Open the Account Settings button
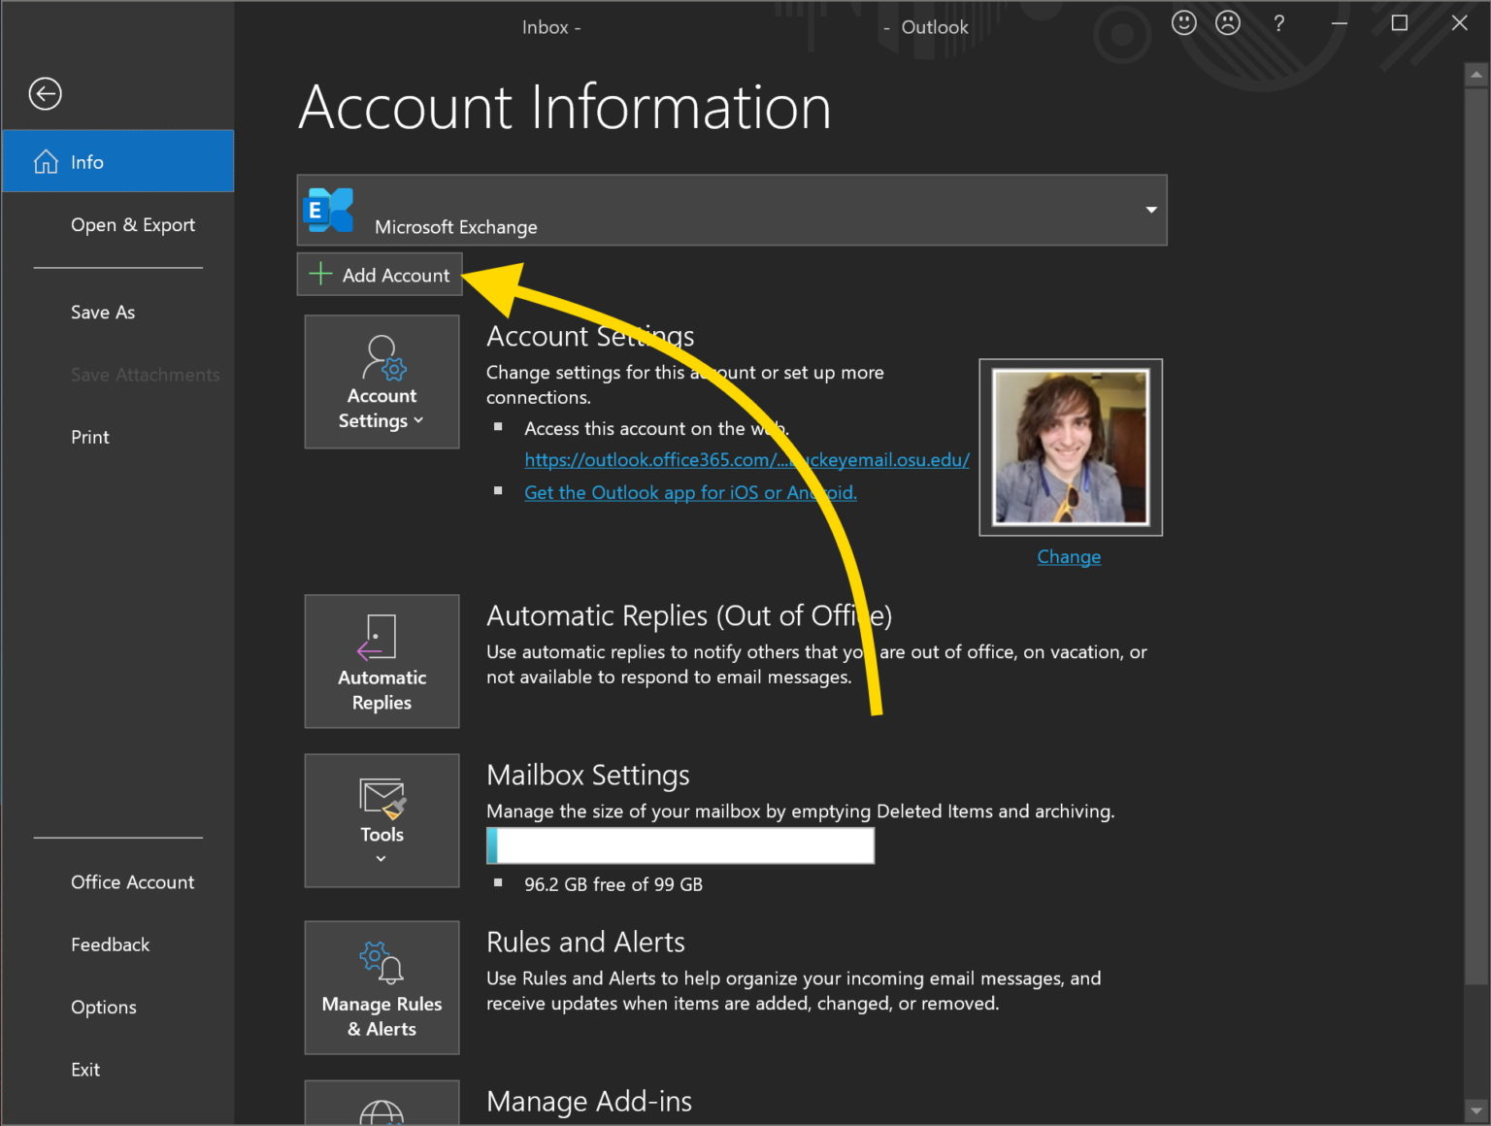This screenshot has height=1126, width=1491. point(381,381)
